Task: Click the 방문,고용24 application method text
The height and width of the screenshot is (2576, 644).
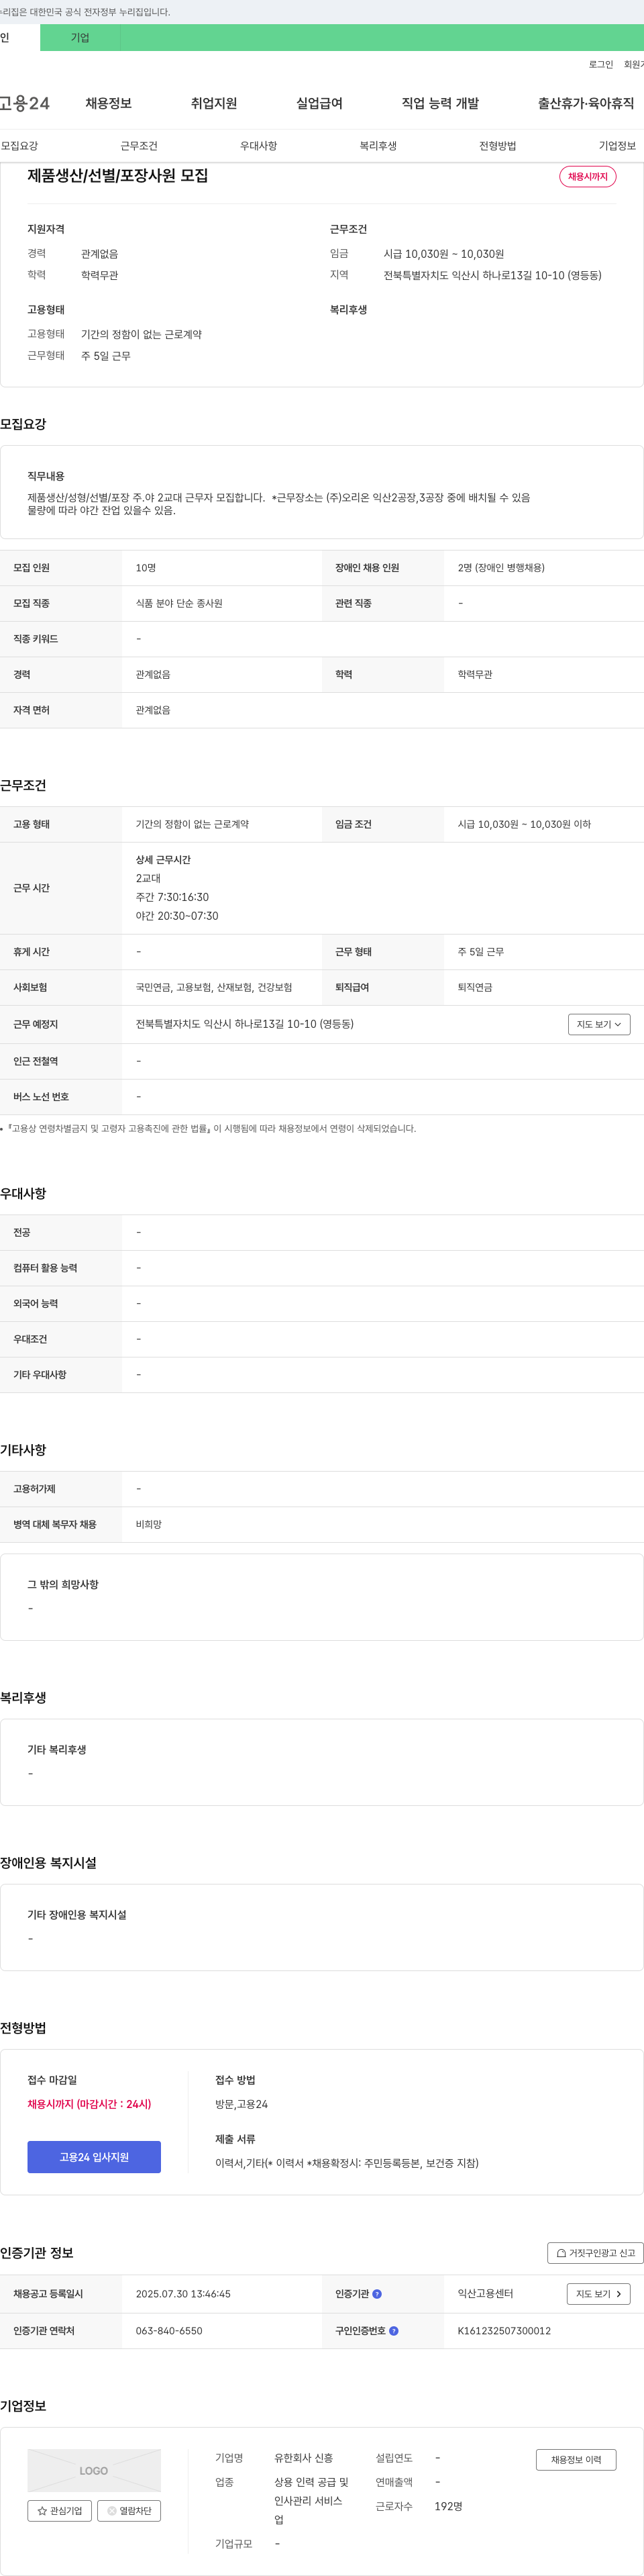Action: (241, 2104)
